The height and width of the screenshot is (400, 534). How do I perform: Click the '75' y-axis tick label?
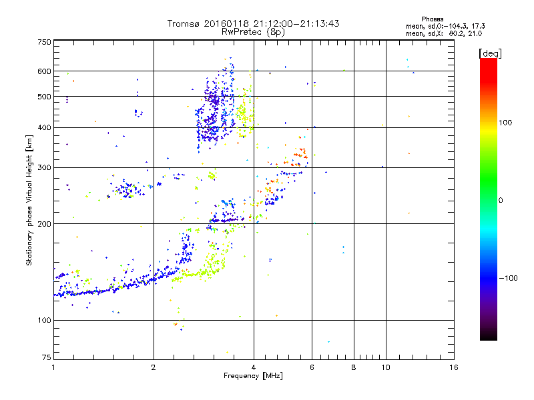47,357
